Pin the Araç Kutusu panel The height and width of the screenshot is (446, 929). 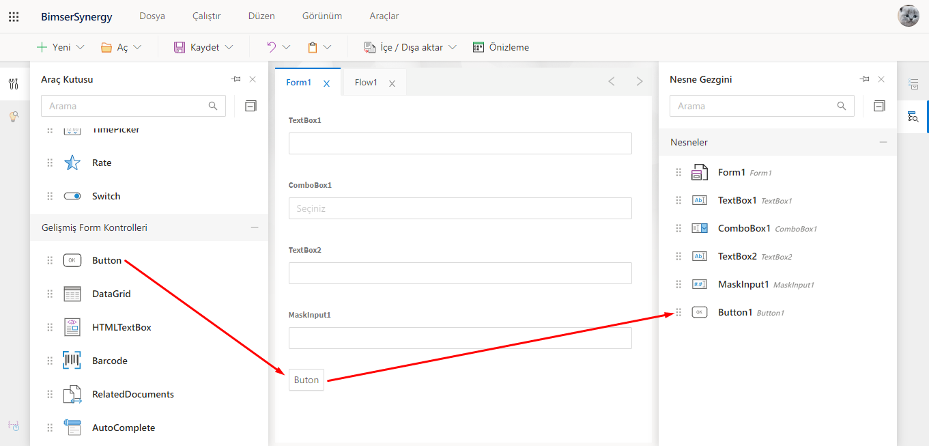(236, 79)
